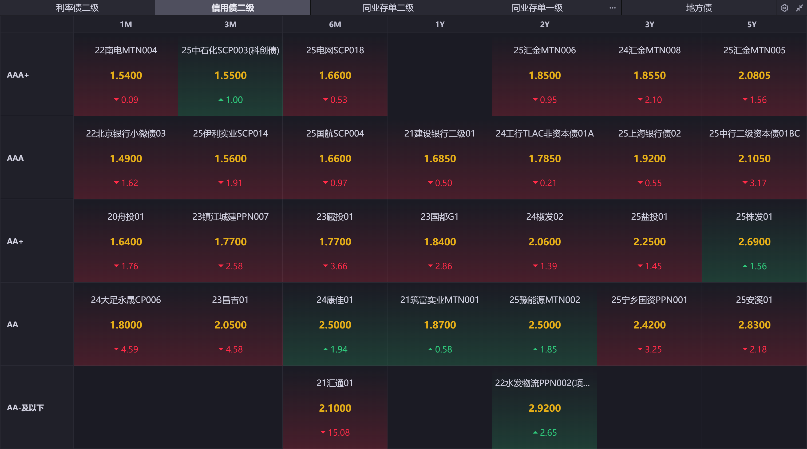807x449 pixels.
Task: Select the 22水发物流PPN002 bond cell
Action: point(544,407)
